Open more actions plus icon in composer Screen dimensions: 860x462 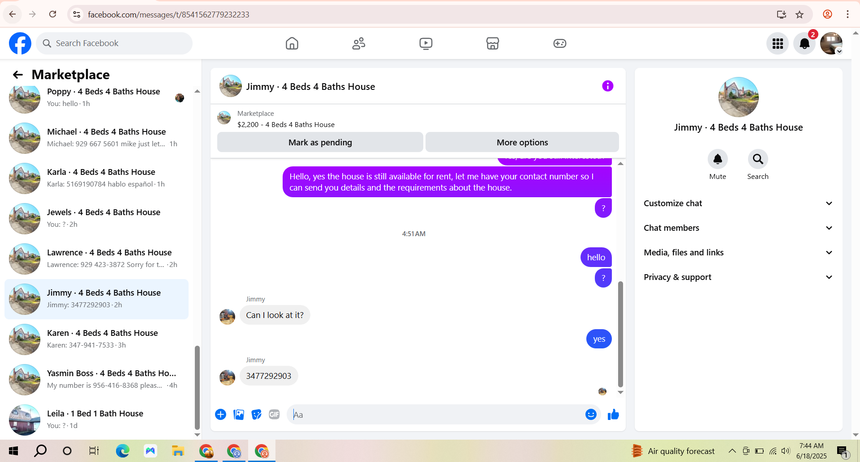coord(220,415)
